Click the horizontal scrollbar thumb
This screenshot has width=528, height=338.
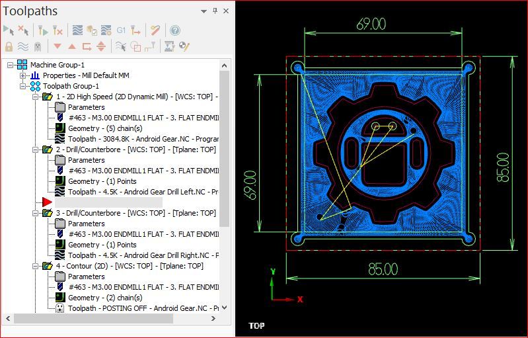[94, 318]
